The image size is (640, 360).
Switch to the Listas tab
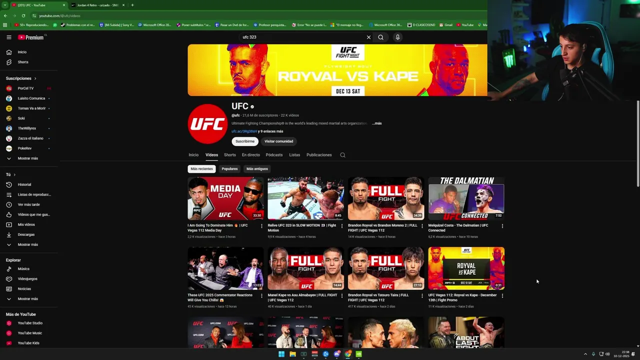pyautogui.click(x=294, y=155)
